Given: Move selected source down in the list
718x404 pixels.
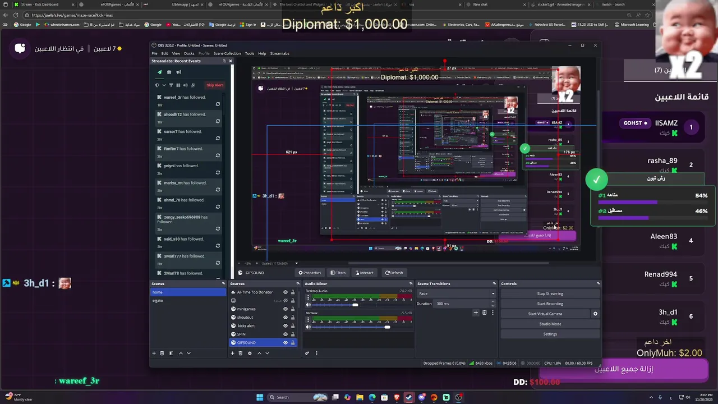Looking at the screenshot, I should 267,353.
